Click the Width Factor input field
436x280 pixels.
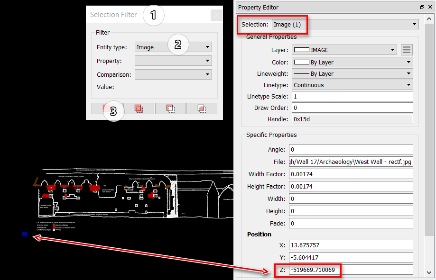(x=351, y=174)
